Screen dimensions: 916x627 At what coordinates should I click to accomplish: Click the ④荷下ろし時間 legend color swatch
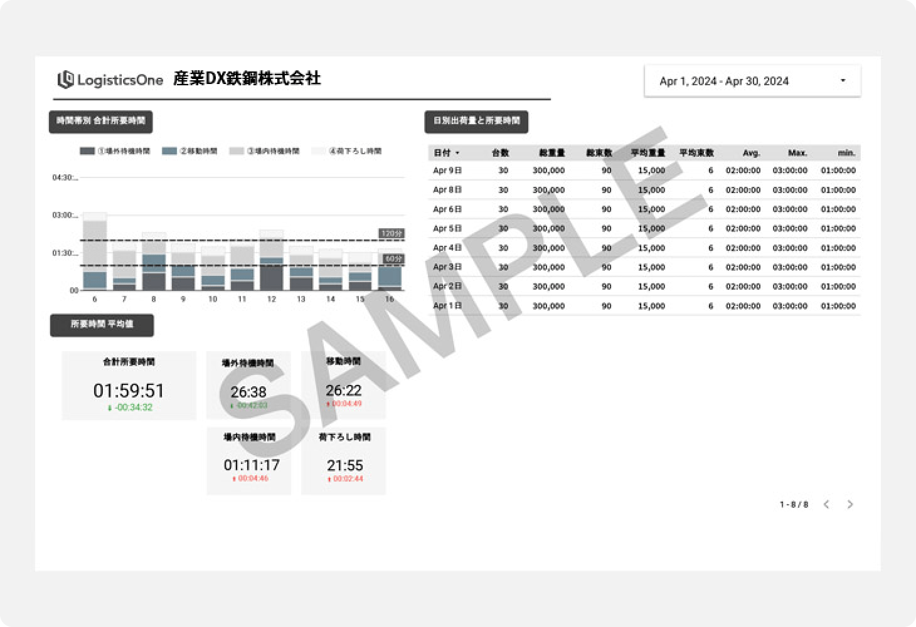coord(319,151)
